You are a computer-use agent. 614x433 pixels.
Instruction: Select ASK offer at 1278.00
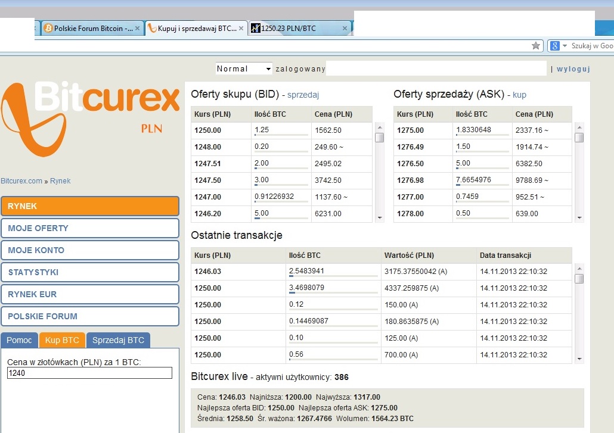(x=482, y=214)
